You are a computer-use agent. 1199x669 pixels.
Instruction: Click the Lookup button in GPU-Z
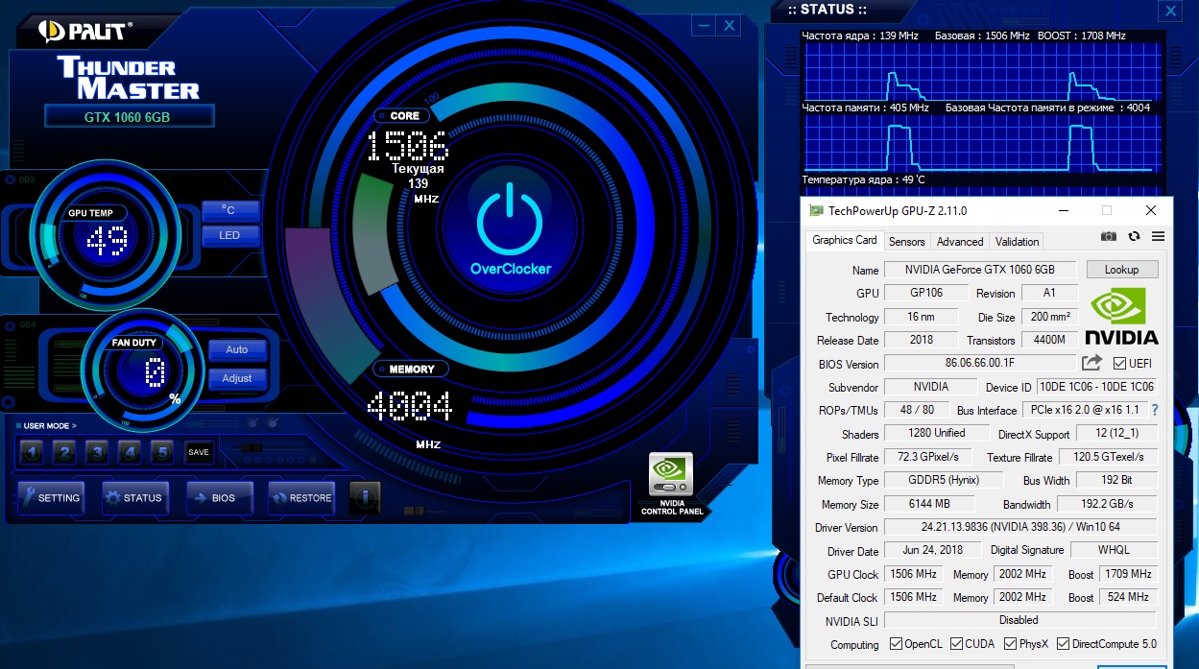pos(1121,270)
